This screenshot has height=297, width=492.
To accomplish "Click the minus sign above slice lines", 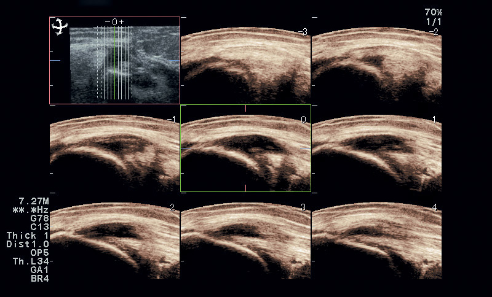I will pos(108,22).
